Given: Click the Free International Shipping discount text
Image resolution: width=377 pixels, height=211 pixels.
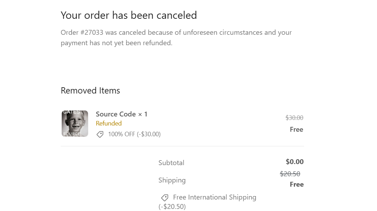Looking at the screenshot, I should (214, 197).
